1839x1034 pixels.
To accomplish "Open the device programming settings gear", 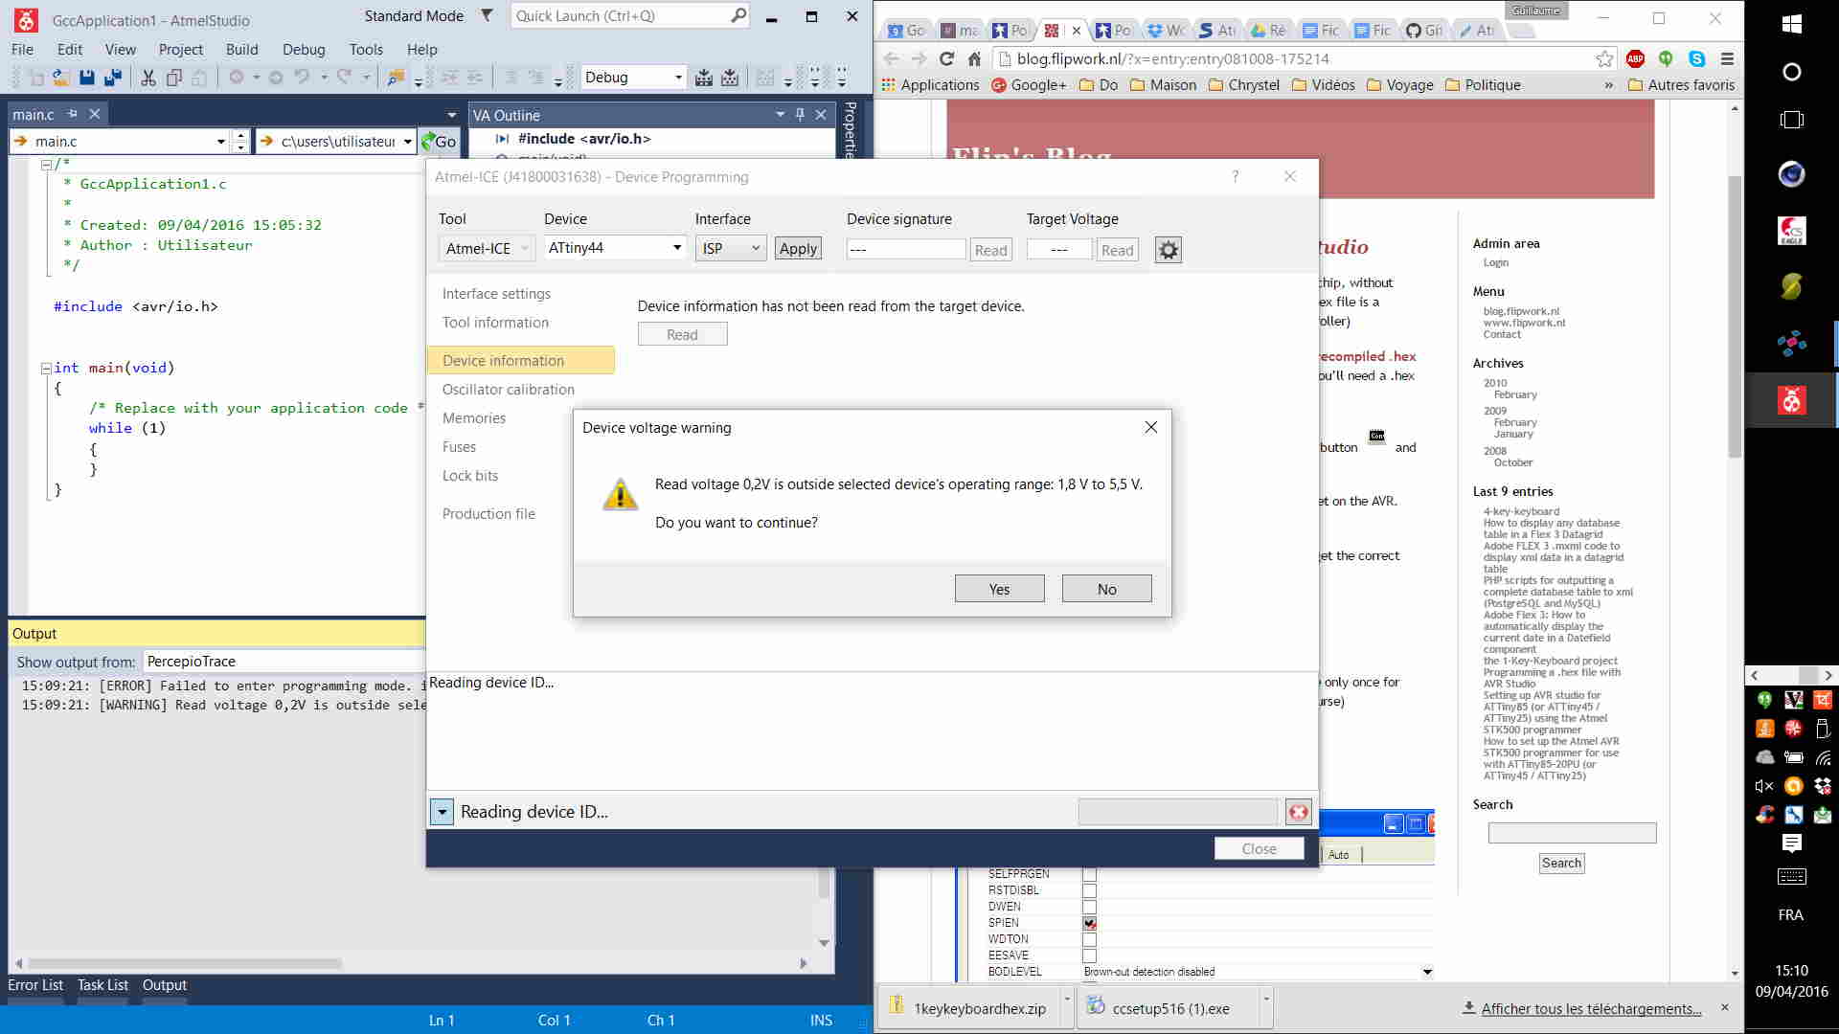I will point(1168,250).
